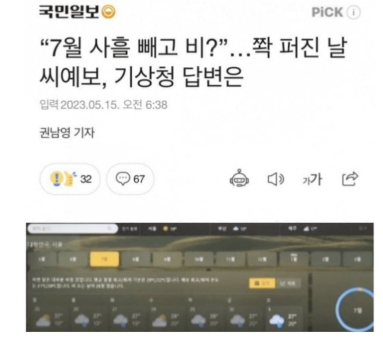Toggle the yellow view button in weather image

tap(262, 283)
